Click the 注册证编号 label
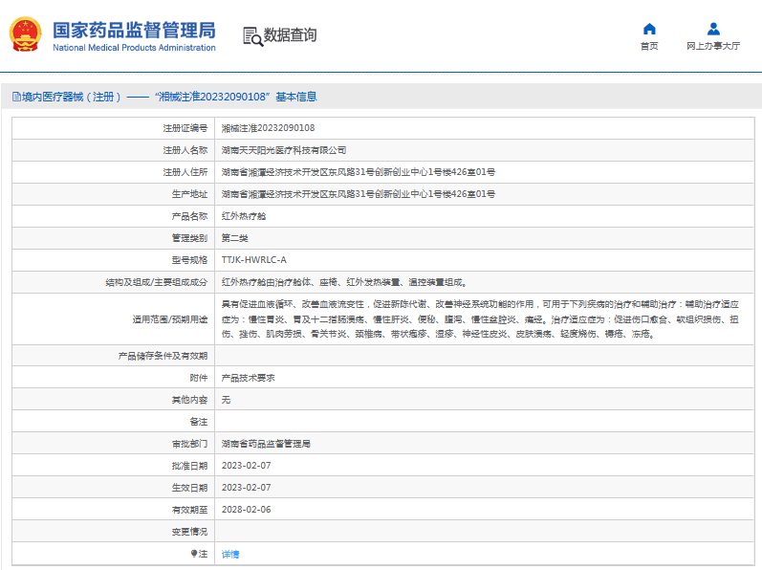Viewport: 762px width, 570px height. pyautogui.click(x=185, y=128)
